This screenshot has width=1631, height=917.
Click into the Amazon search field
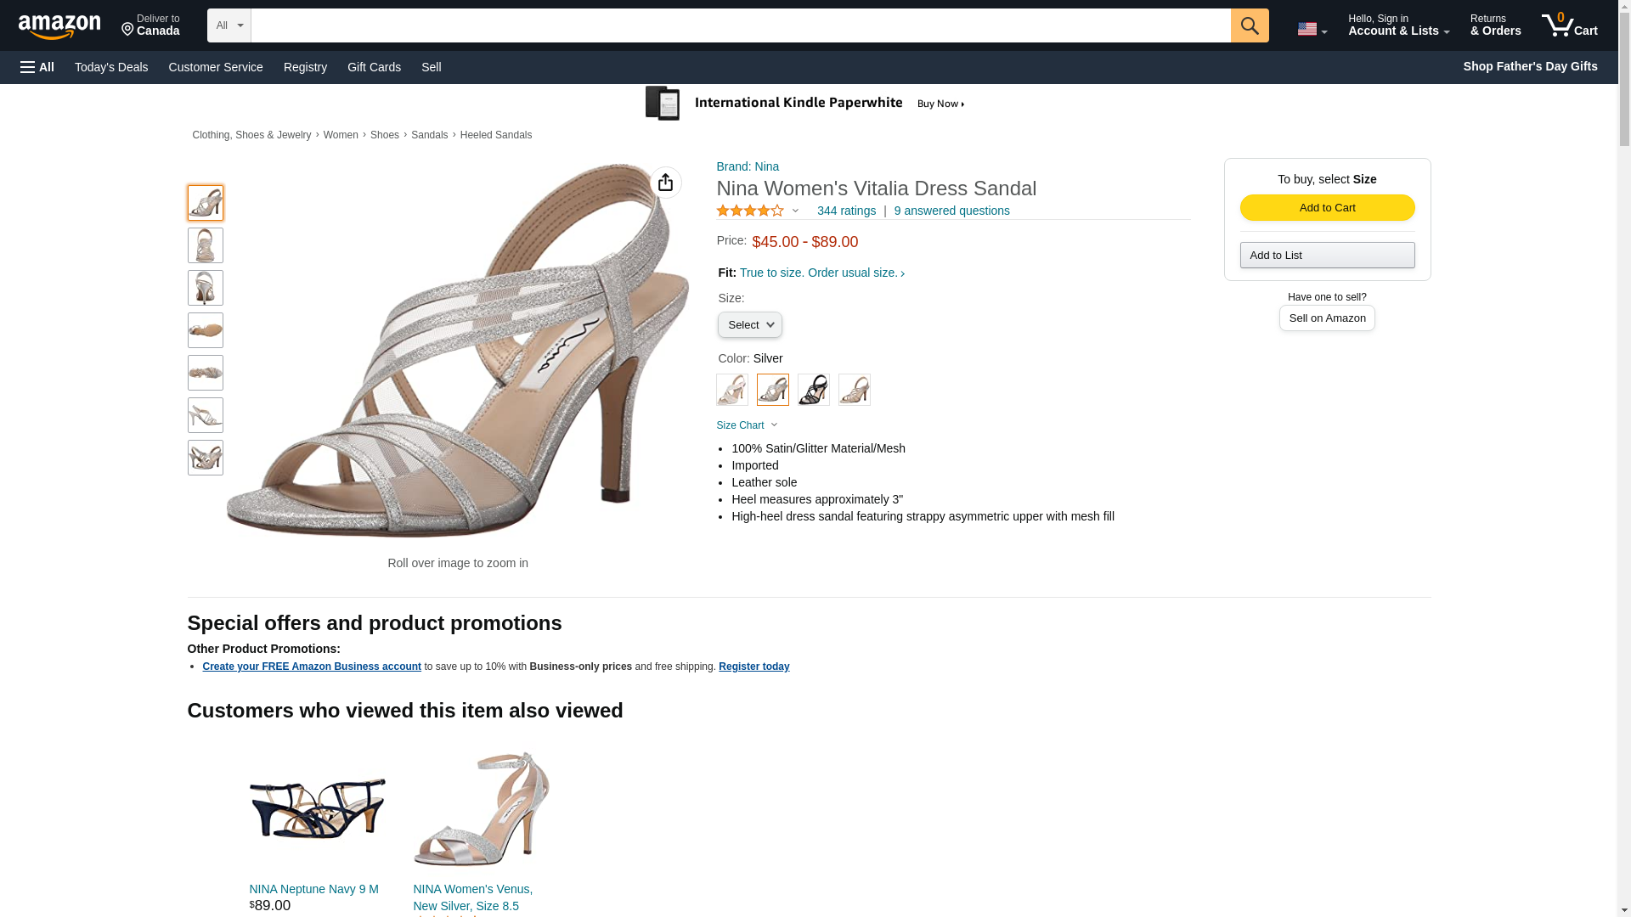pyautogui.click(x=740, y=25)
